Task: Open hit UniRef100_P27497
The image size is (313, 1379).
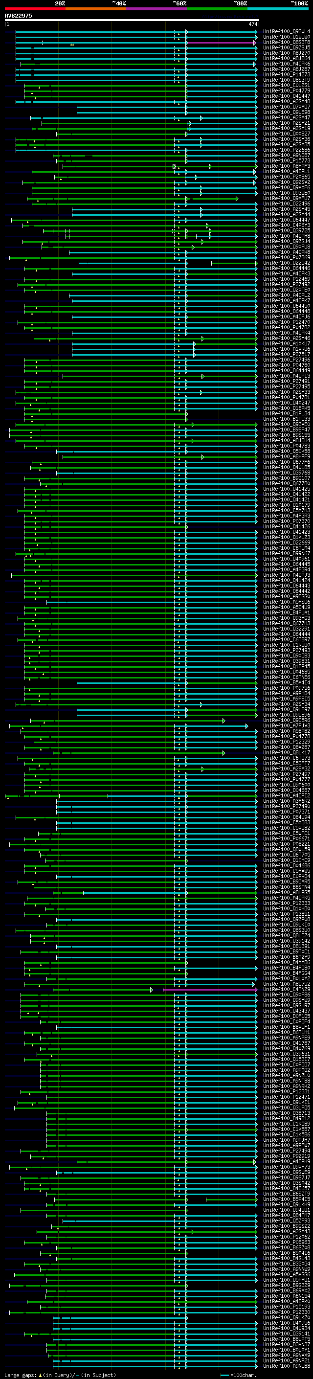Action: point(287,774)
